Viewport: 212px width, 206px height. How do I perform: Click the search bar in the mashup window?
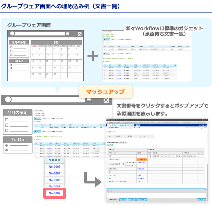click(x=48, y=100)
